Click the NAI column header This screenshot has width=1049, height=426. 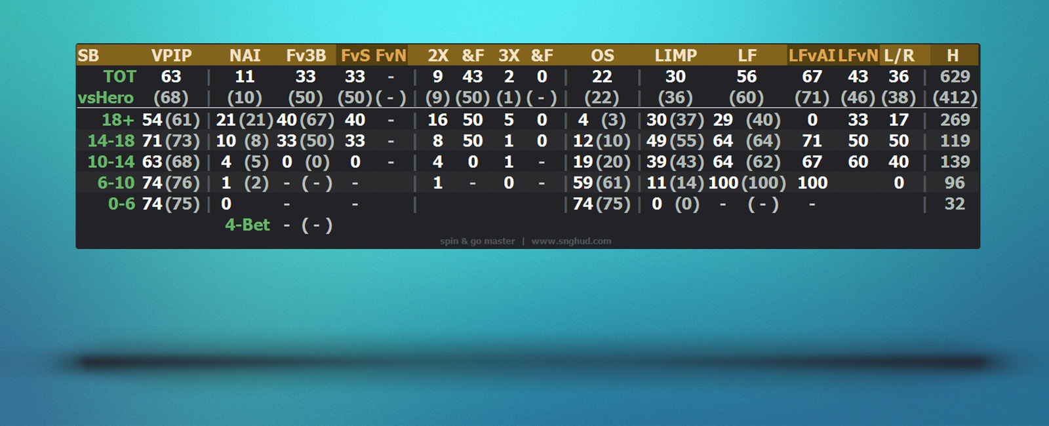tap(245, 56)
